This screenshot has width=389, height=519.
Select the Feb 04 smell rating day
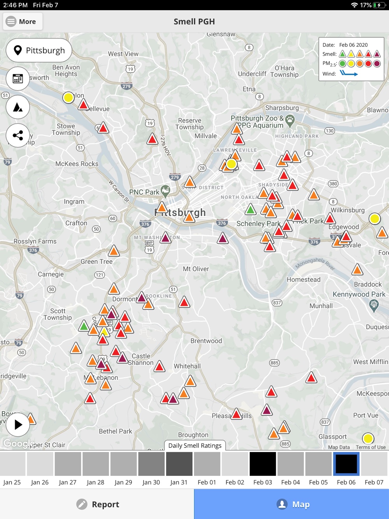291,469
